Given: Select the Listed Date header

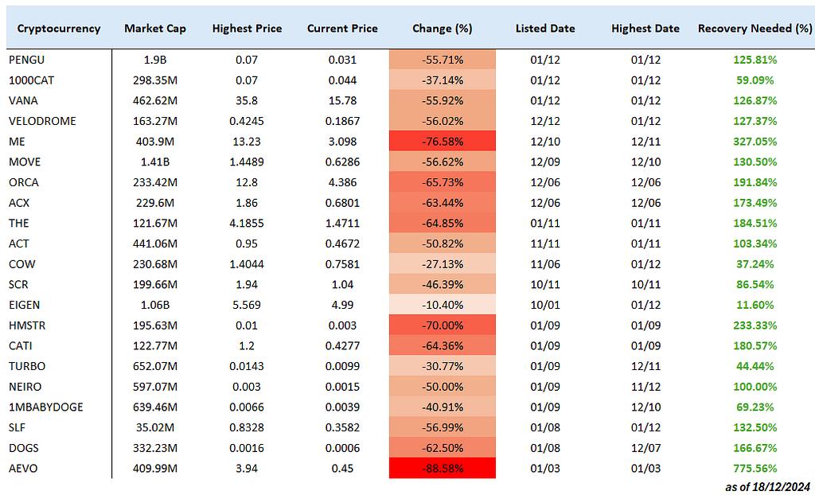Looking at the screenshot, I should coord(545,29).
